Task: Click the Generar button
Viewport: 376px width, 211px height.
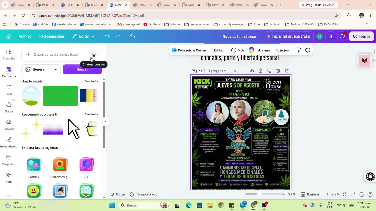Action: 36,69
